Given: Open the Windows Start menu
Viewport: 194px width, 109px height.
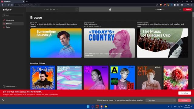Looking at the screenshot, I should (88, 107).
